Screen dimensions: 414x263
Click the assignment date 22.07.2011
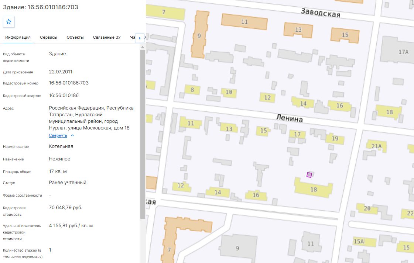61,72
